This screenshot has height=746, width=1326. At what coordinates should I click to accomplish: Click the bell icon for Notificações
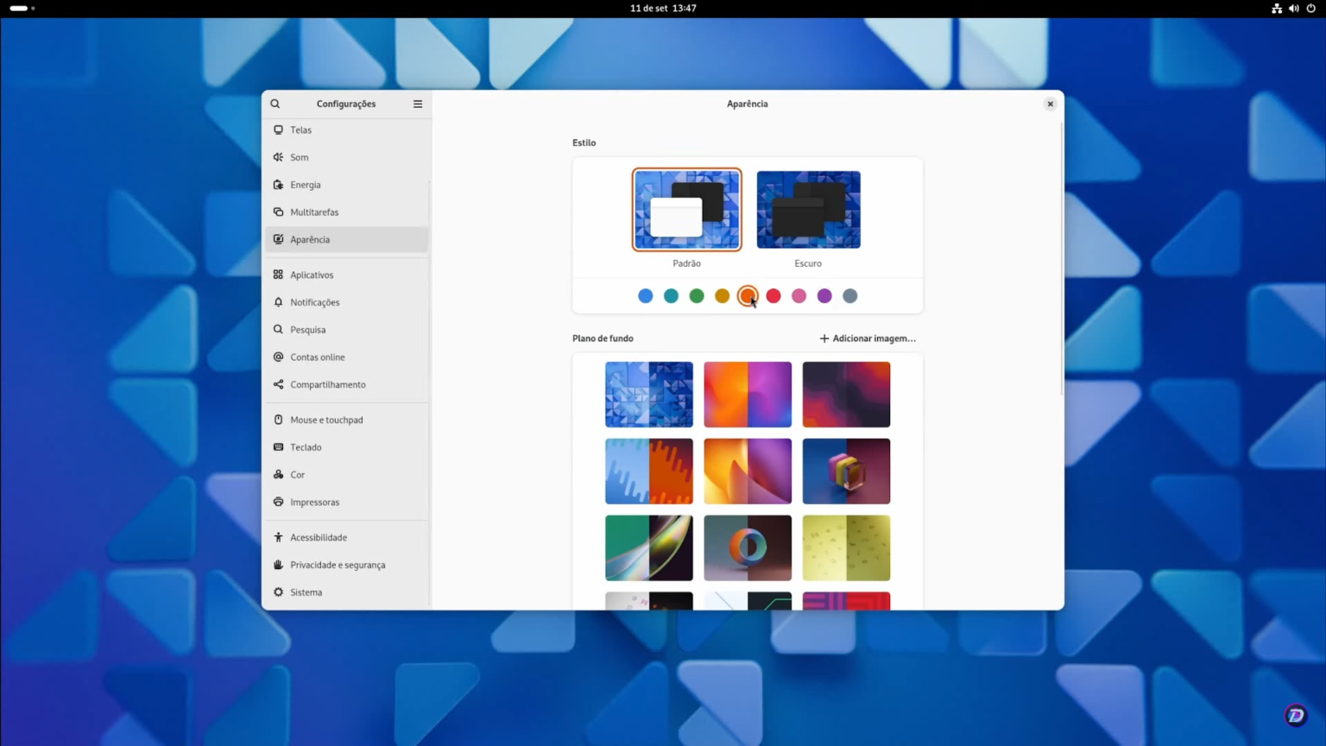278,302
